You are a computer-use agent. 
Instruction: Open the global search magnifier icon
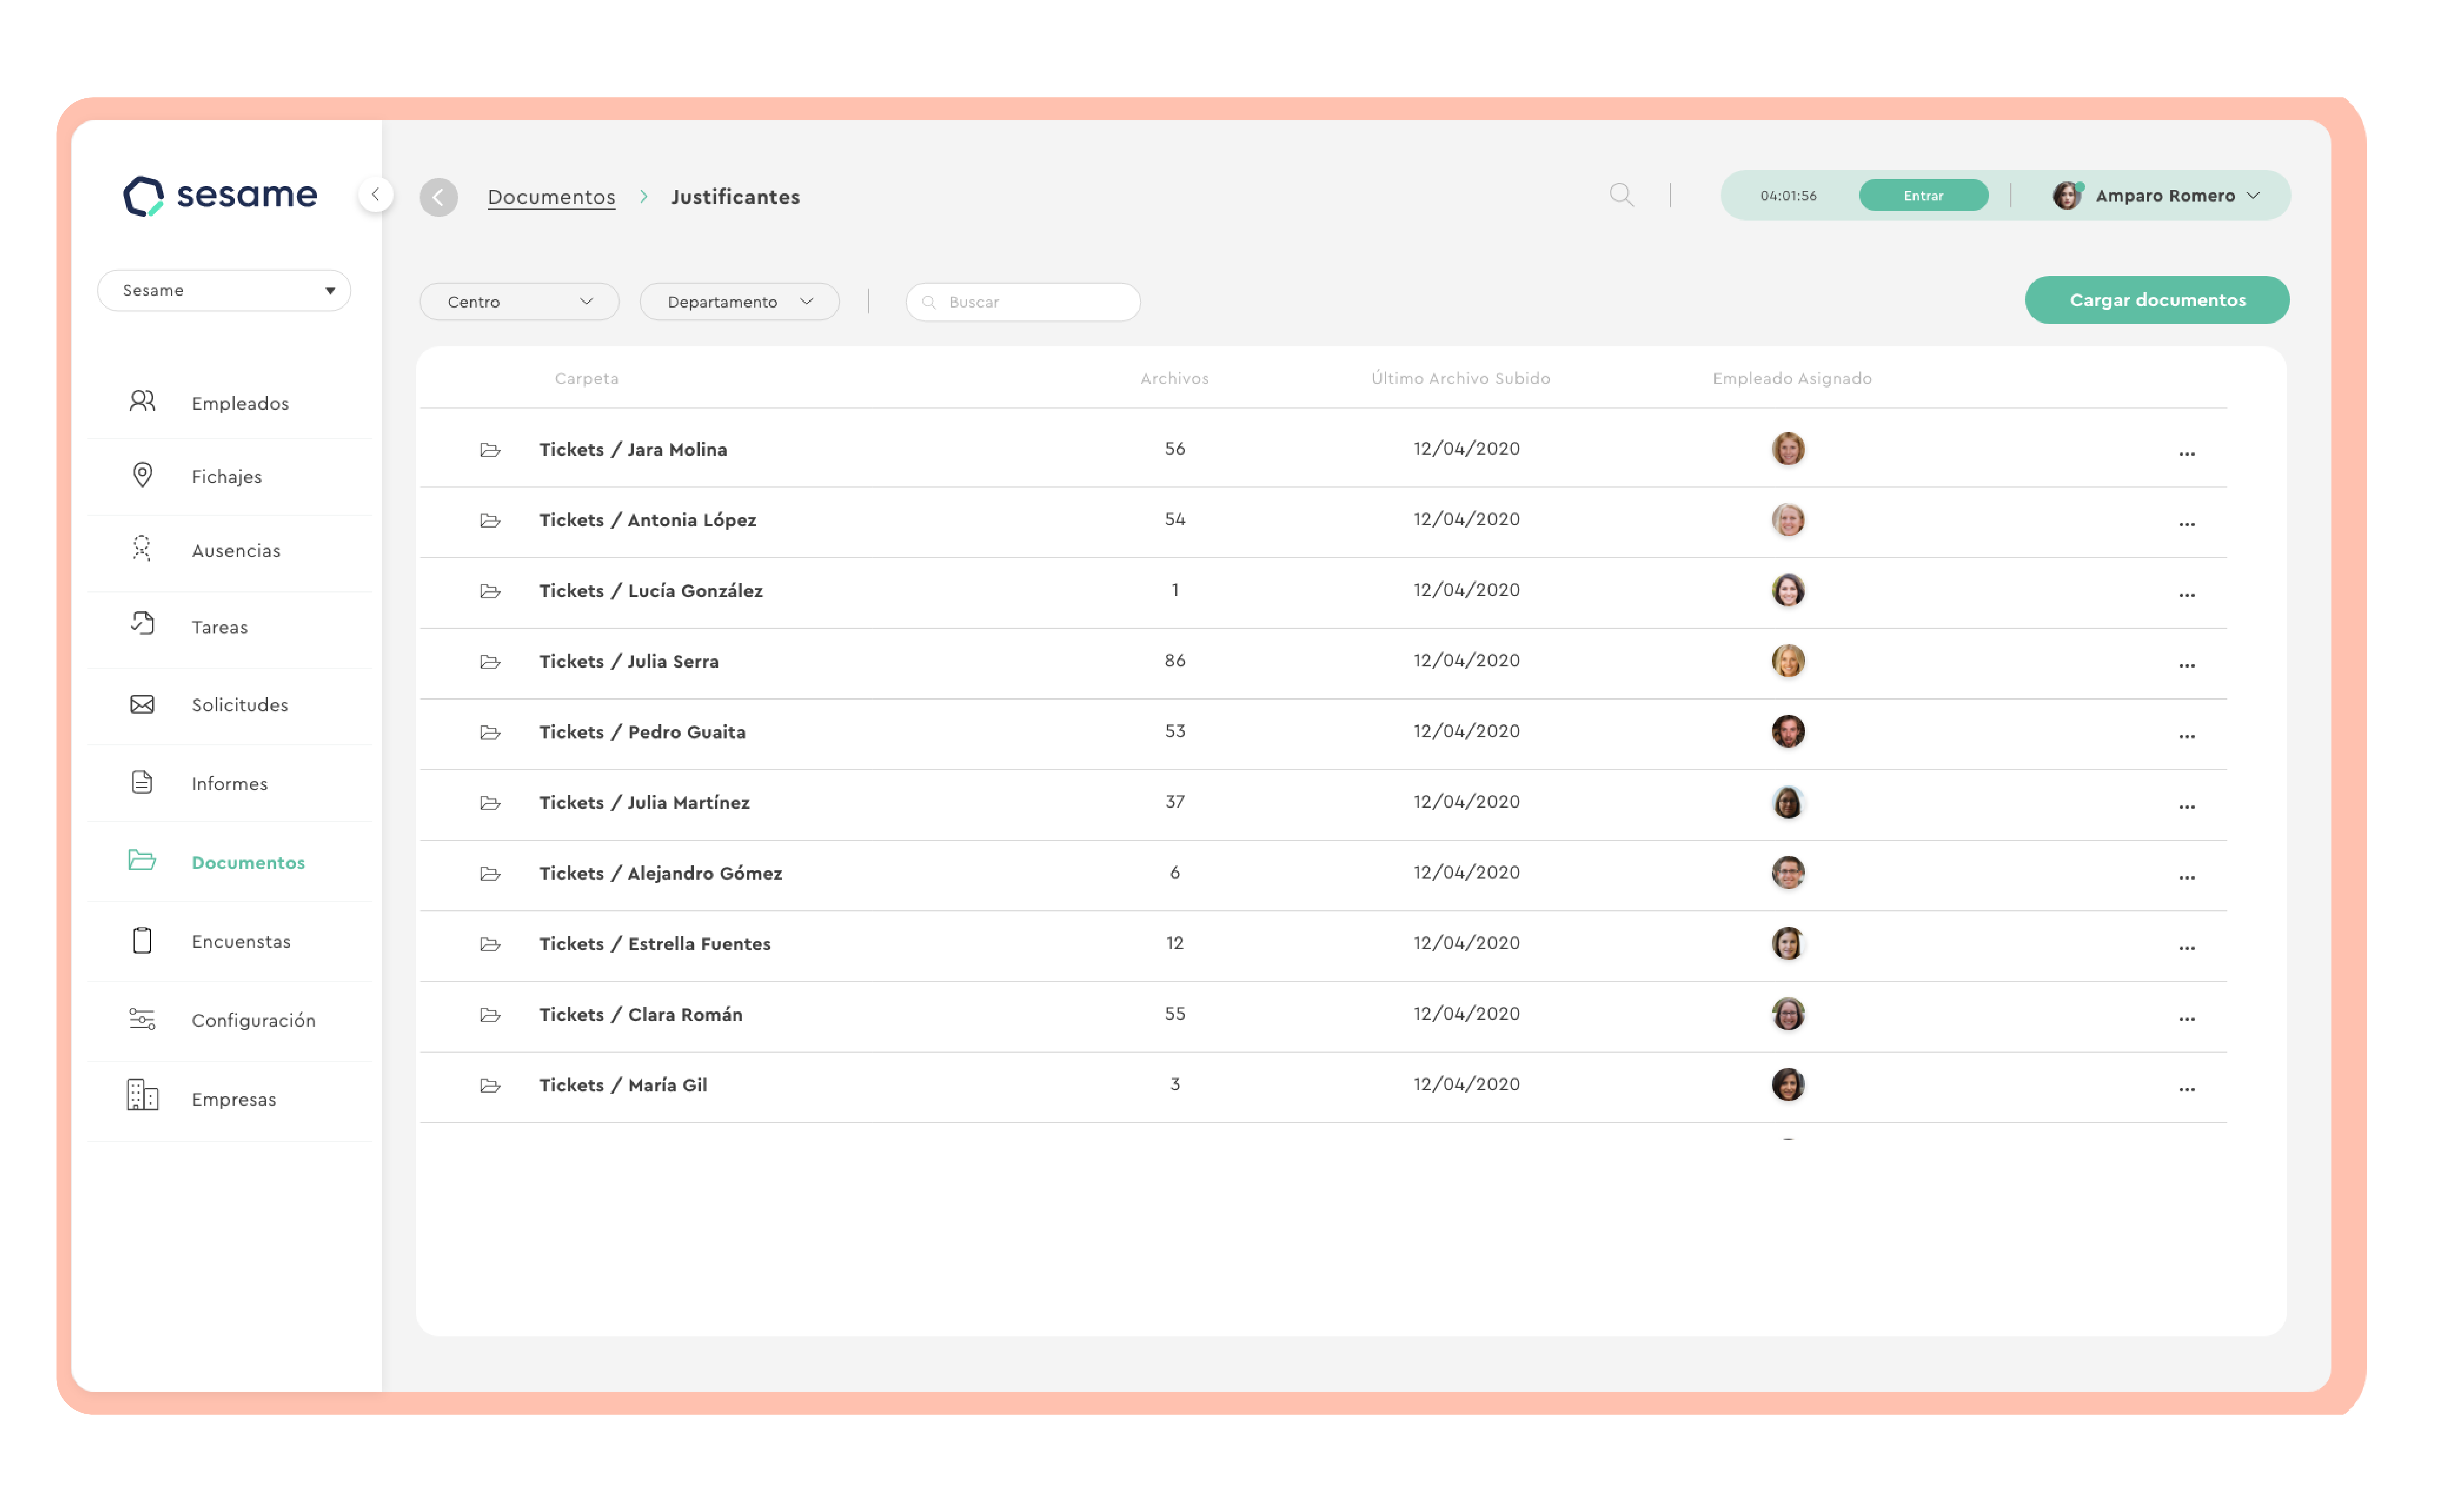pyautogui.click(x=1621, y=195)
